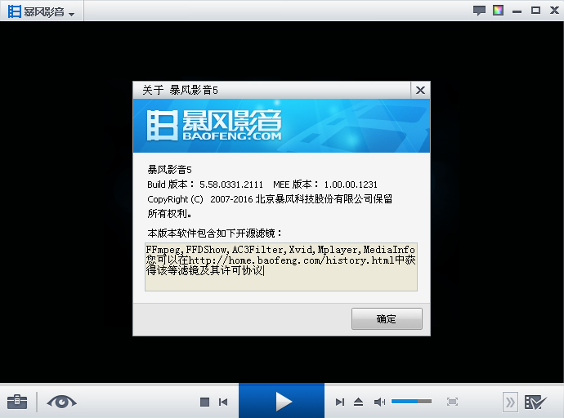Mute audio via the speaker icon
This screenshot has width=564, height=418.
pyautogui.click(x=379, y=402)
